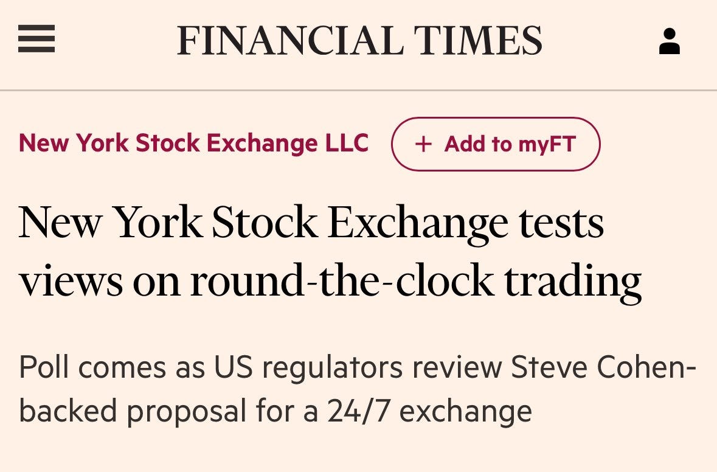Click 'Exchange LLC' in the red topic tag

click(288, 143)
